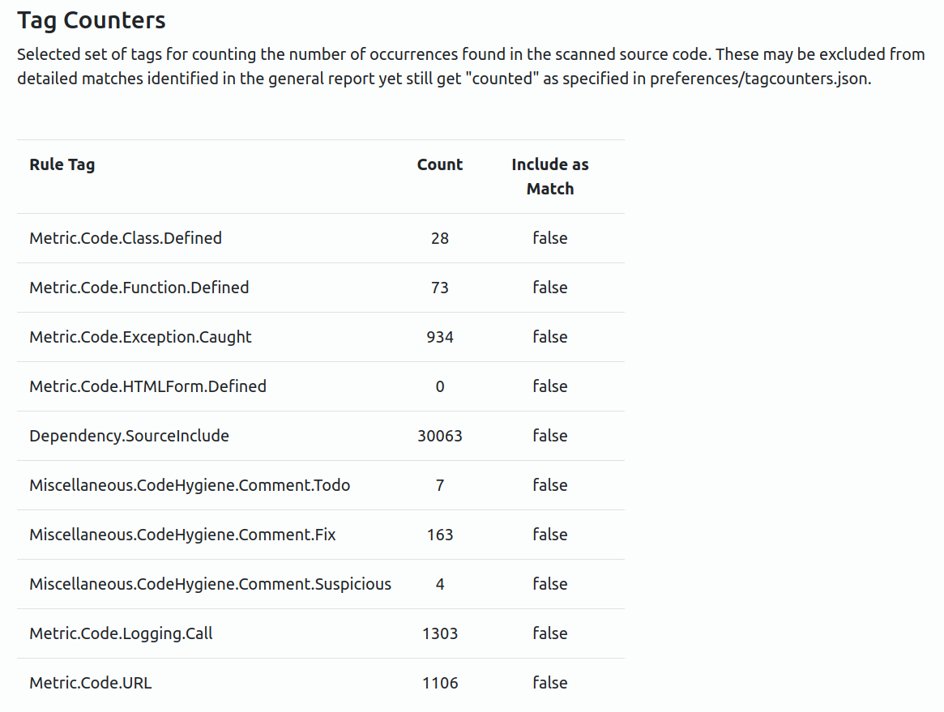Click the Metric.Code.HTMLForm.Defined tag
Screen dimensions: 944x712
pos(147,386)
